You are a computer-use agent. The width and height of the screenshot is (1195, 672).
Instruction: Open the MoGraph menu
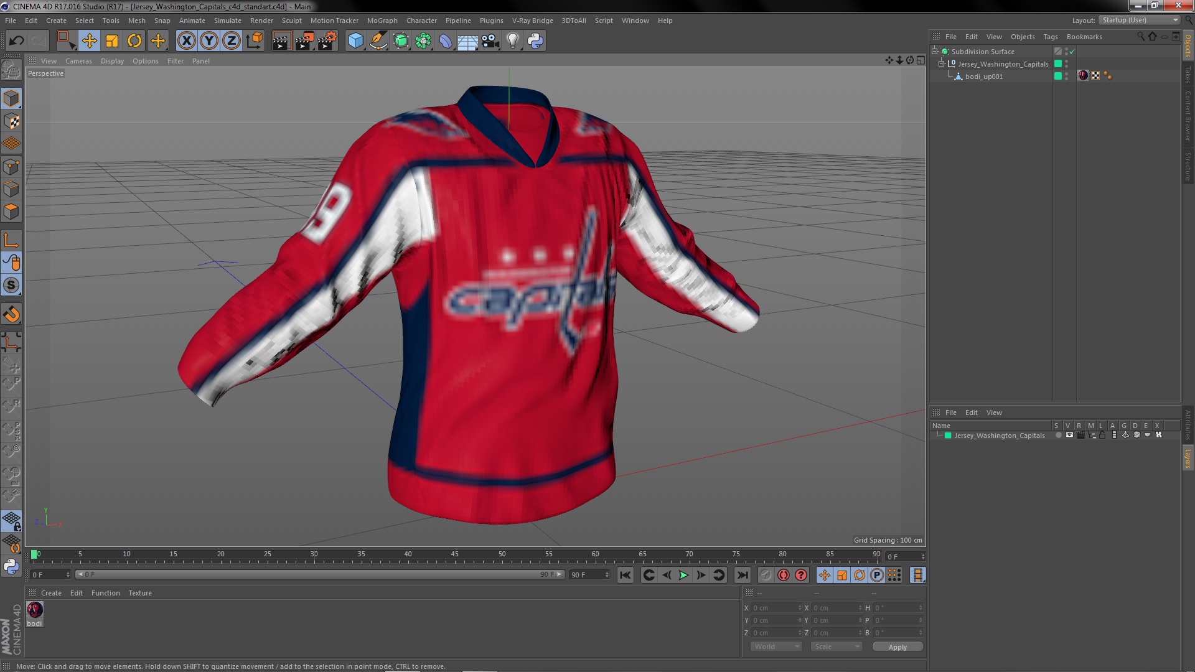tap(382, 21)
